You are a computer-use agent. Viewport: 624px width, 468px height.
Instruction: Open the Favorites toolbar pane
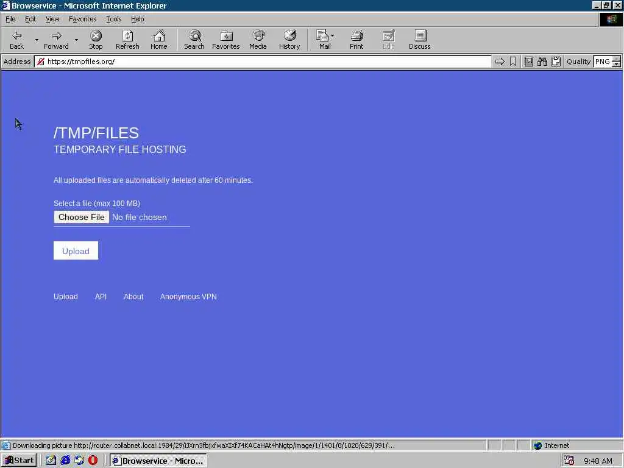pos(225,40)
